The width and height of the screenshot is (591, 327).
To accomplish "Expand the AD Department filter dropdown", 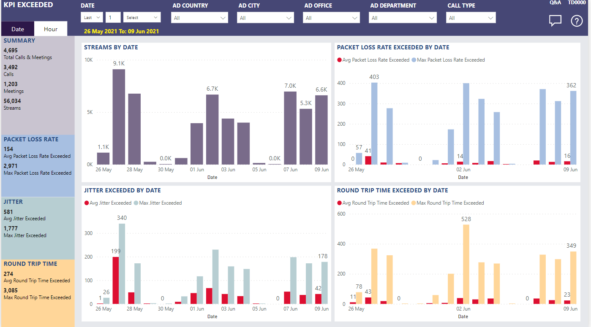I will [x=402, y=18].
